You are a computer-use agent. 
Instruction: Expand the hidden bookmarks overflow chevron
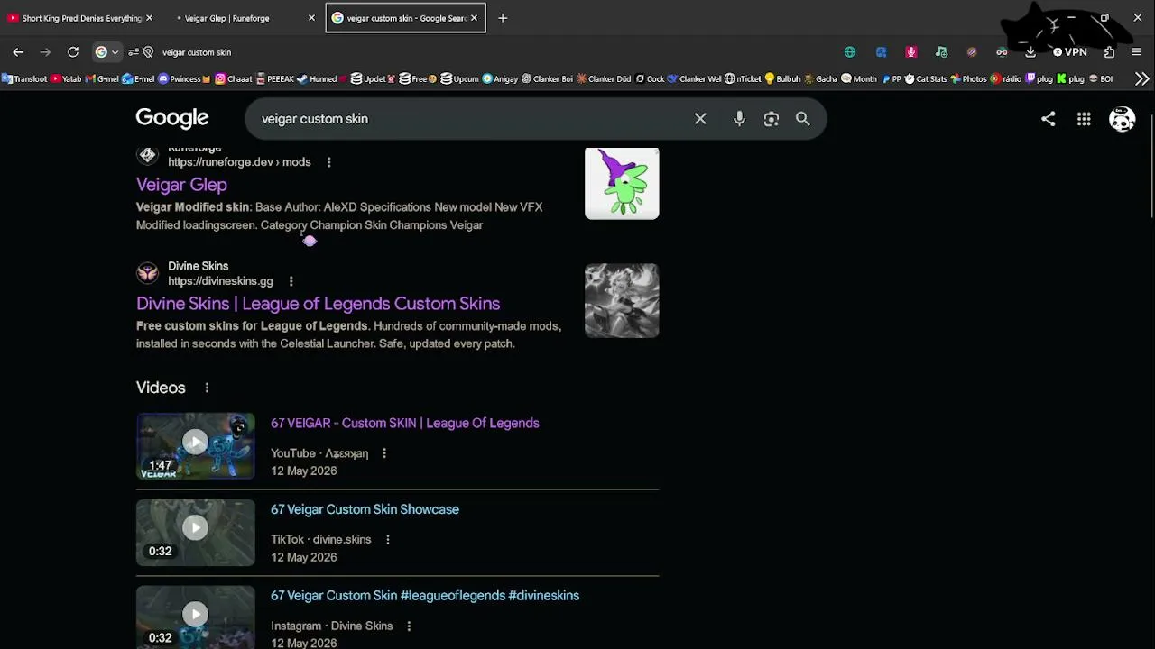point(1141,79)
